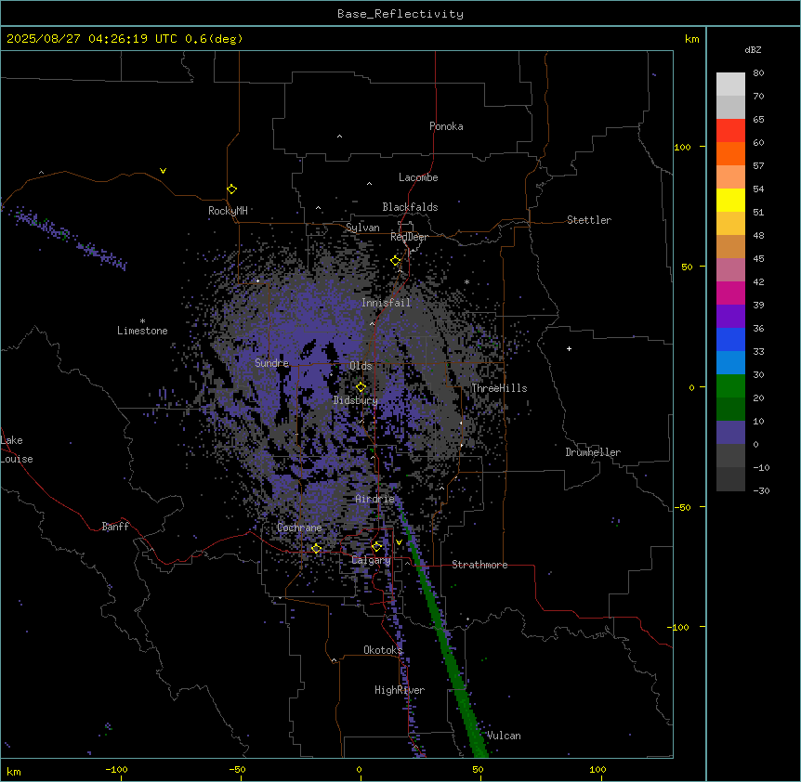Click the yellow diamond marker above Calgary
This screenshot has width=801, height=782.
376,546
